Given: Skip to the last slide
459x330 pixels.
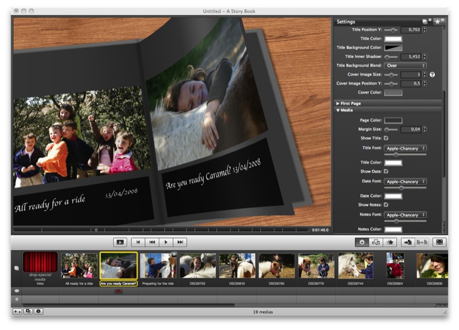Looking at the screenshot, I should pos(180,242).
